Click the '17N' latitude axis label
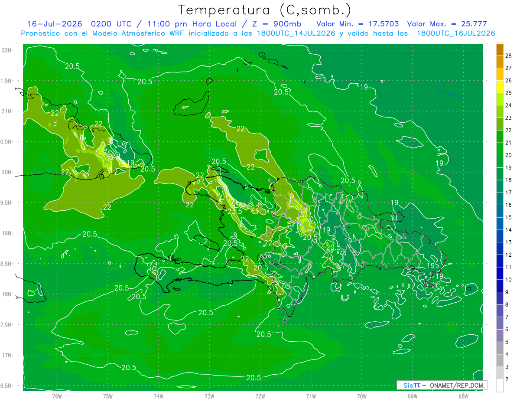 6,356
